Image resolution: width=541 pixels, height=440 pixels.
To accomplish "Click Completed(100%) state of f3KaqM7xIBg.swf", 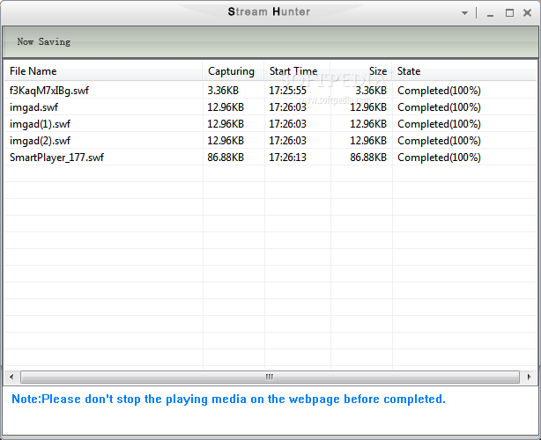I will (x=439, y=91).
